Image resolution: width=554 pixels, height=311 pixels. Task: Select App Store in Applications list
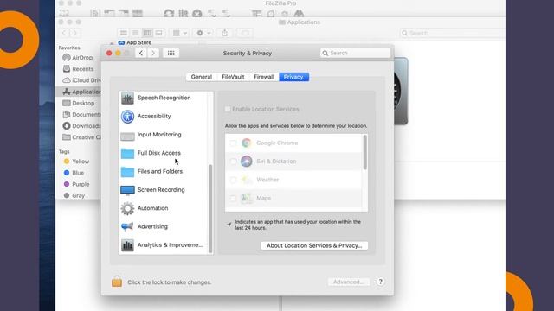pos(135,42)
